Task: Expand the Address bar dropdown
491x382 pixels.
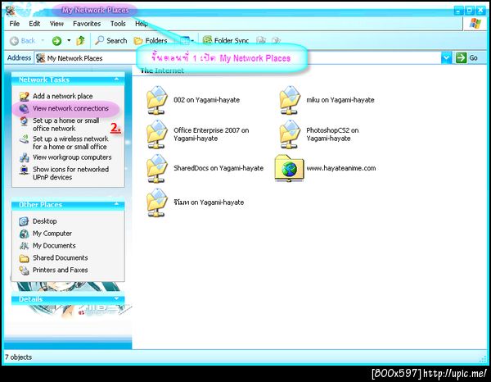Action: tap(446, 58)
